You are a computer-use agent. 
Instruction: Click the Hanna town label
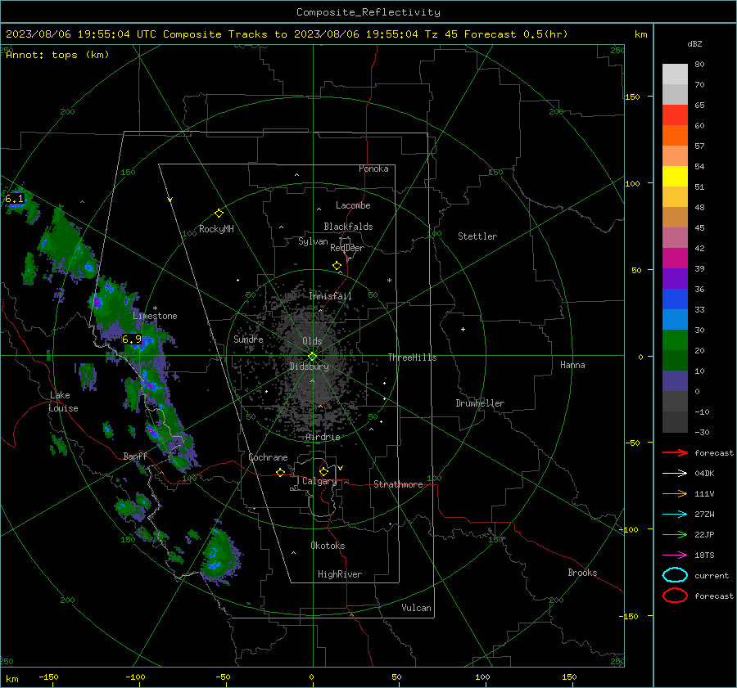[572, 365]
